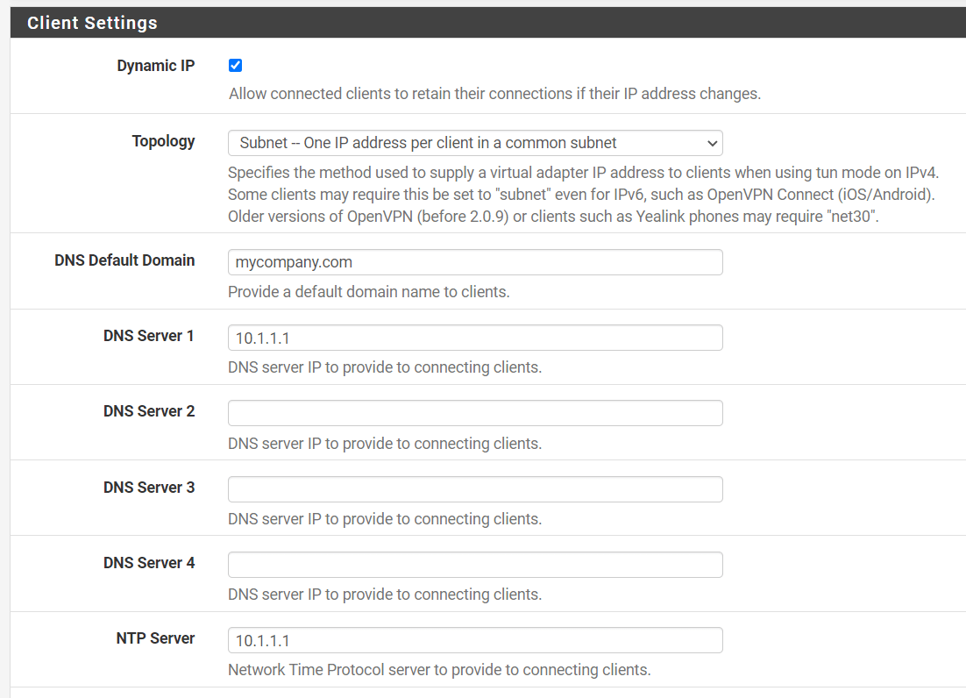Select a different Topology option
The image size is (966, 698).
point(474,143)
